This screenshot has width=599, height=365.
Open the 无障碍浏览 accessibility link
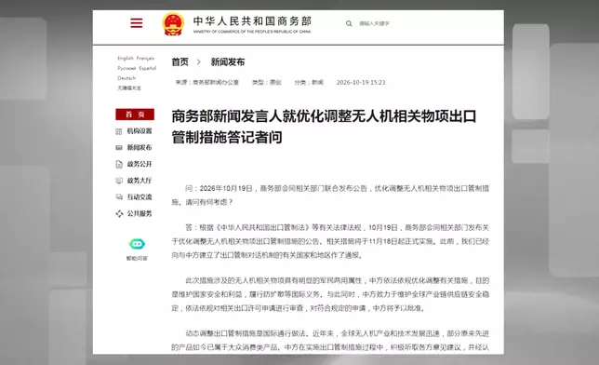pos(129,88)
